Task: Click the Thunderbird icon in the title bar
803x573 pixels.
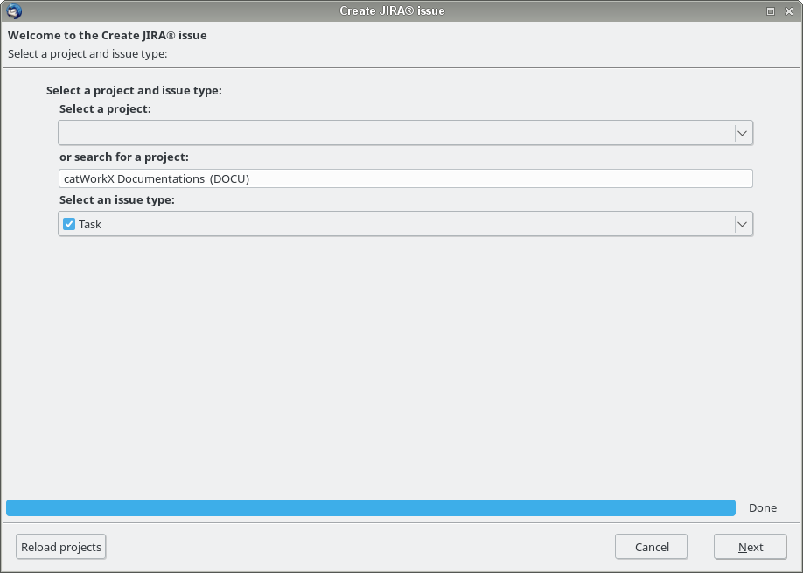Action: point(14,10)
